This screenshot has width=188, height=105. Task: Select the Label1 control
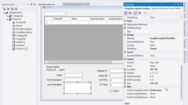pos(62,70)
